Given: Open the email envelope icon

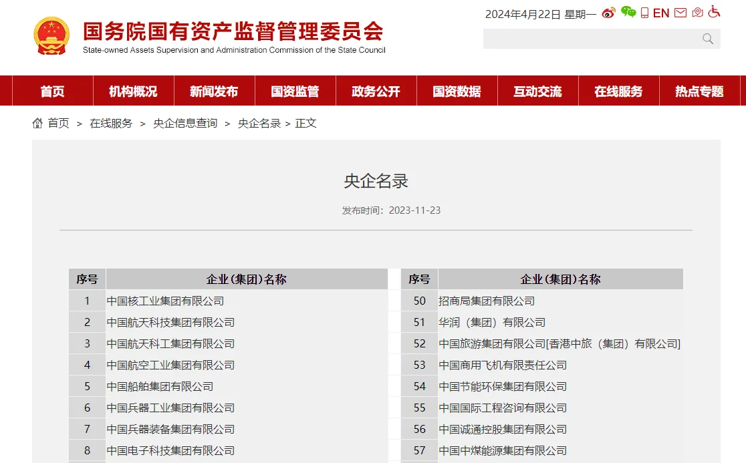Looking at the screenshot, I should [x=680, y=12].
